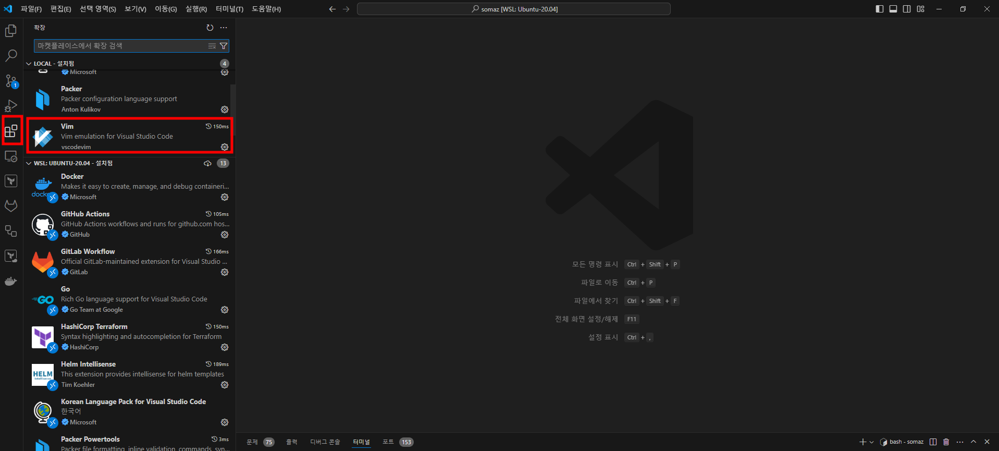Split the terminal panel

(933, 442)
